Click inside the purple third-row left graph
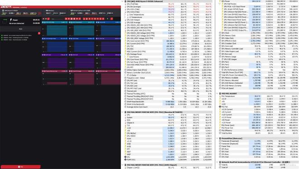This screenshot has width=299, height=169. [x=57, y=63]
